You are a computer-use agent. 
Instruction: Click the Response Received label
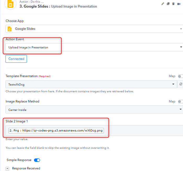pos(26,168)
